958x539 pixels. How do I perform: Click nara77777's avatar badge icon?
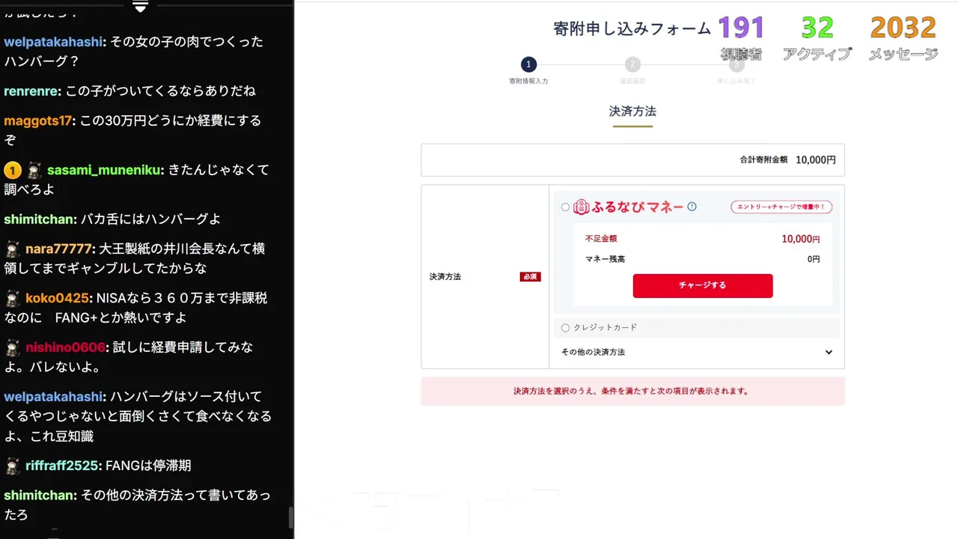(x=13, y=249)
